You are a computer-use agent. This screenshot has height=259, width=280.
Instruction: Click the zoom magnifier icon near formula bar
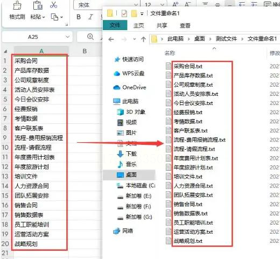click(90, 37)
